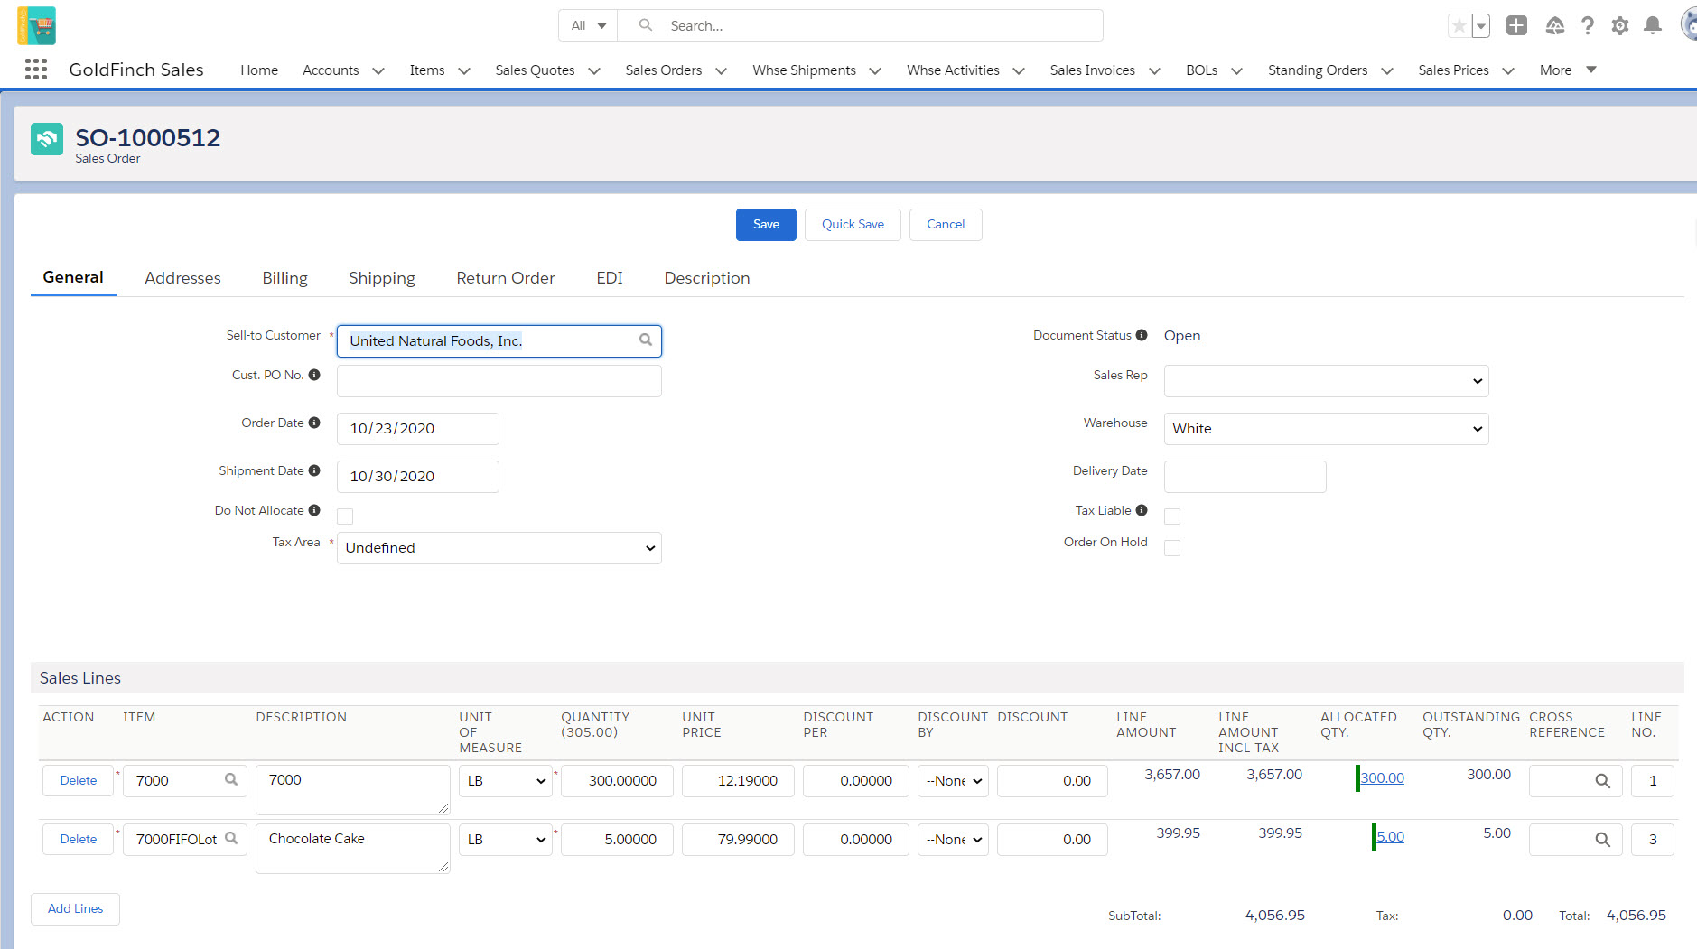Click the allocated quantity 300.00 link
1697x949 pixels.
[1382, 778]
